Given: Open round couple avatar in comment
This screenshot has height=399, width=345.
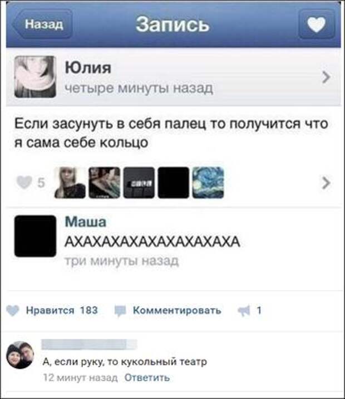Looking at the screenshot, I should coord(20,355).
